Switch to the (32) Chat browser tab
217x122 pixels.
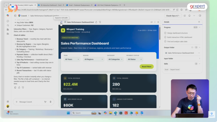click(108, 5)
